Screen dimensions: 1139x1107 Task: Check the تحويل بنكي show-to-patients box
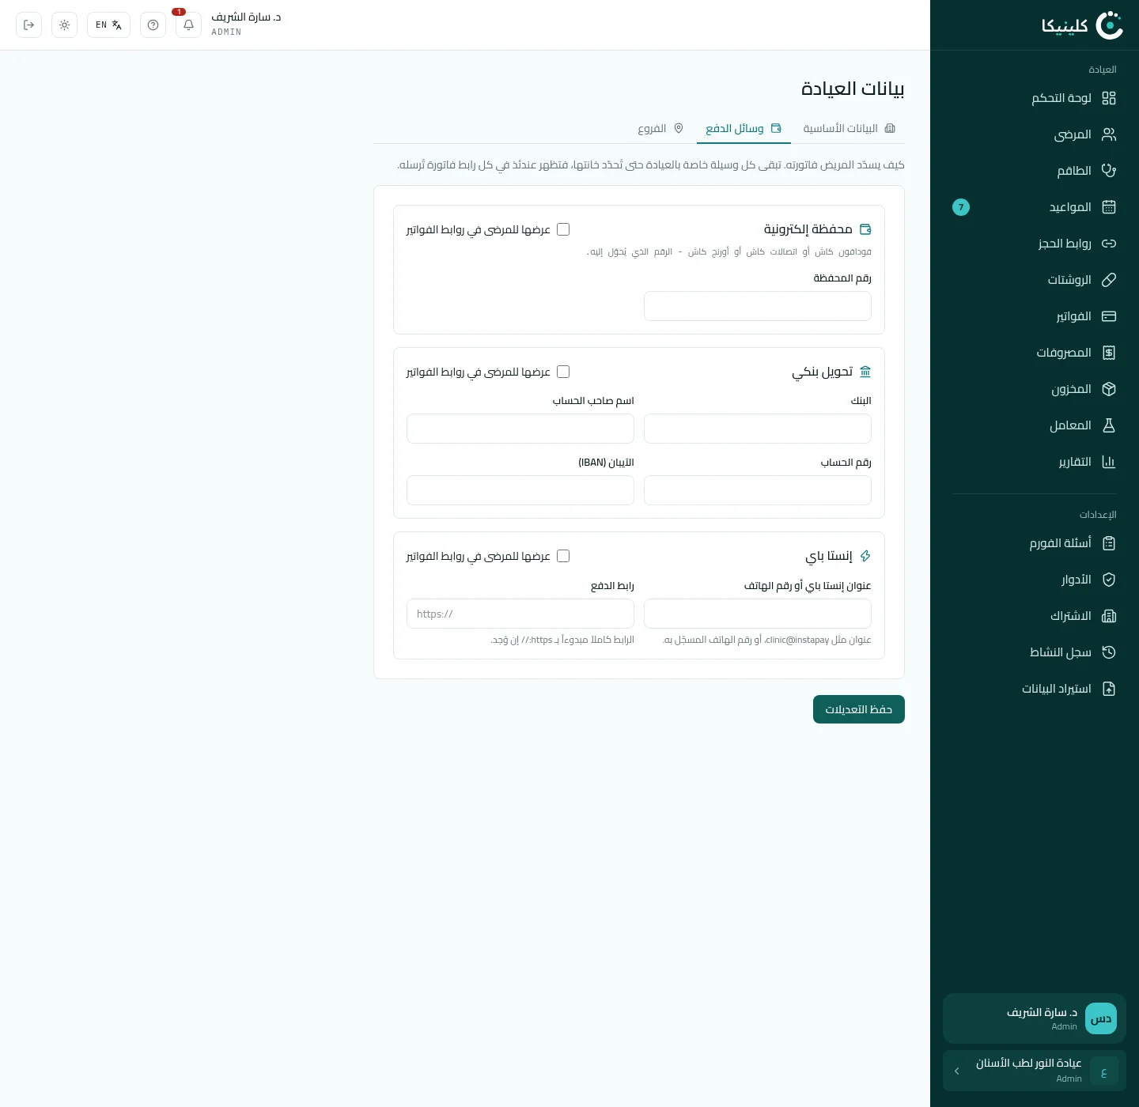click(x=563, y=372)
